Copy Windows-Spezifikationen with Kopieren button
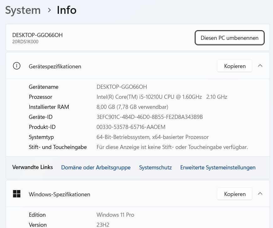Viewport: 273px width, 228px height. click(x=234, y=194)
